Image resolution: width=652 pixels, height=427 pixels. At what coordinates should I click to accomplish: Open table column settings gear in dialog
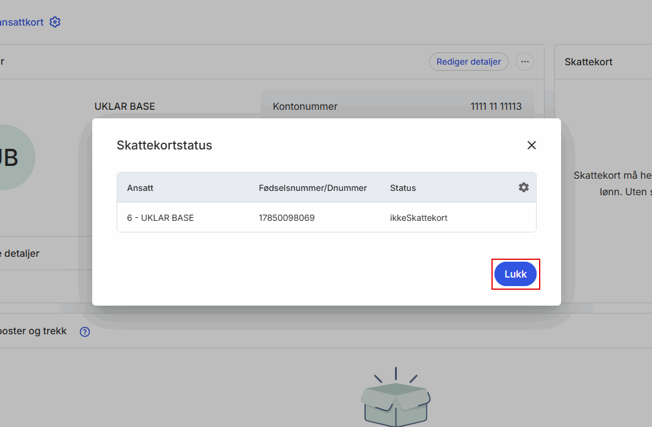524,187
